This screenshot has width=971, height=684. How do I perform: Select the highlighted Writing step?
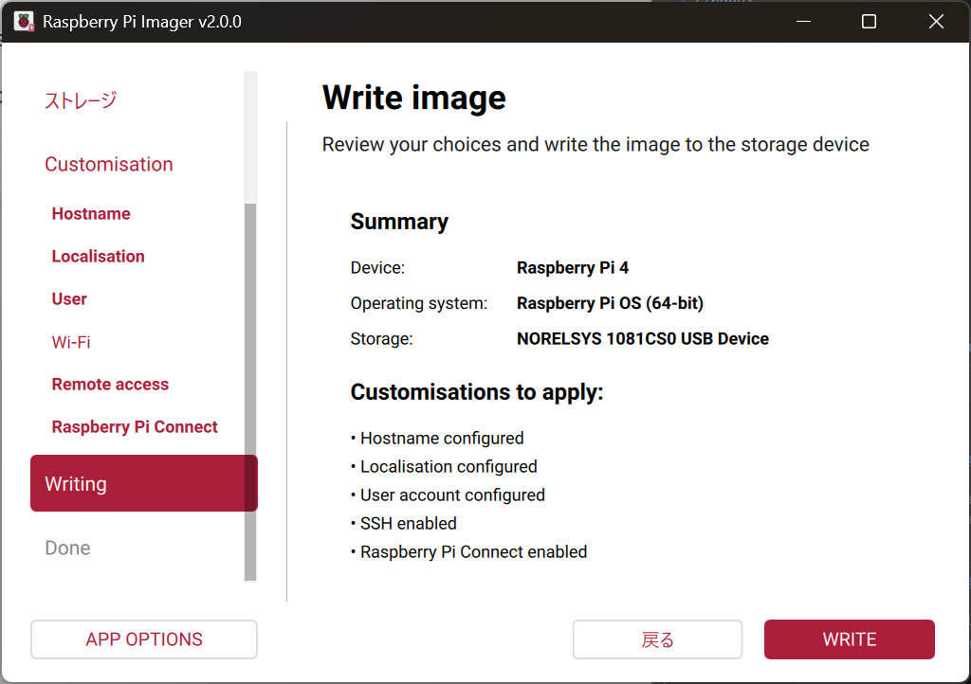(144, 483)
